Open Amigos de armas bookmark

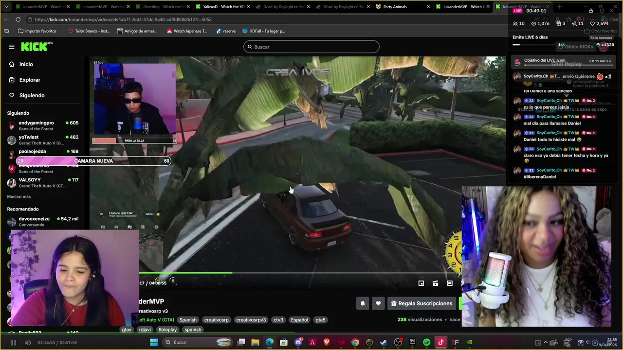click(x=137, y=31)
